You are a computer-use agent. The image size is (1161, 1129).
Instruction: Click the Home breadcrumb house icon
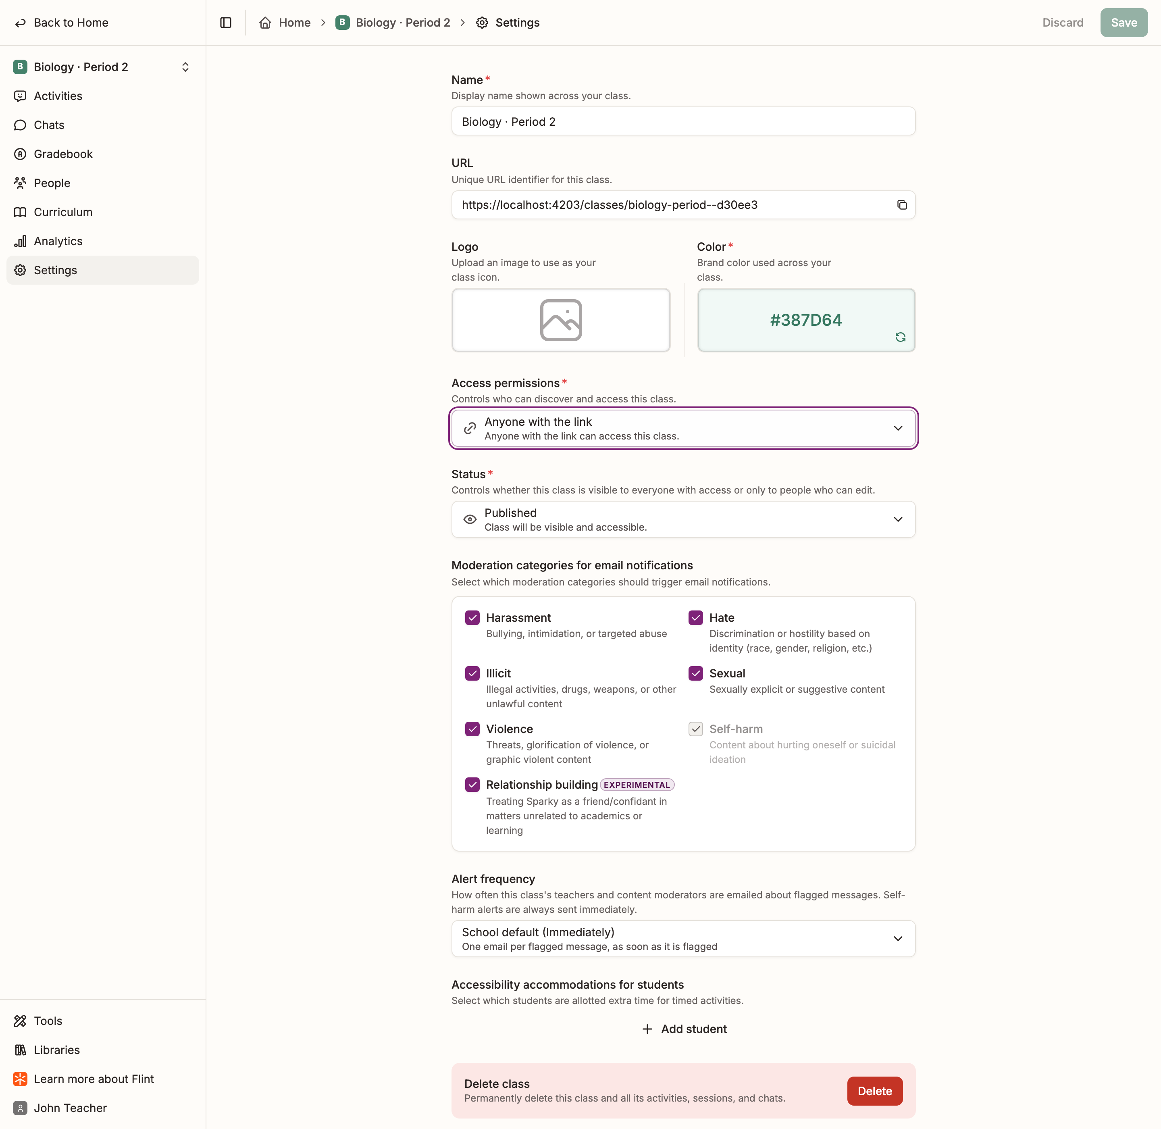[x=265, y=23]
